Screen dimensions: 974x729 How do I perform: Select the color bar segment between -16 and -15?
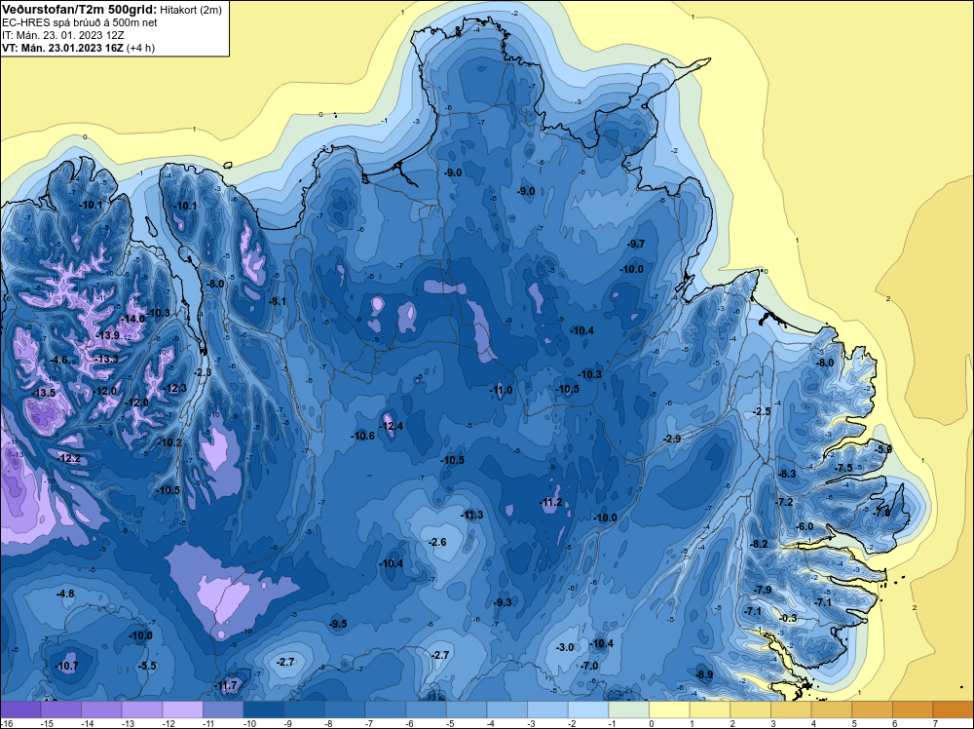20,710
